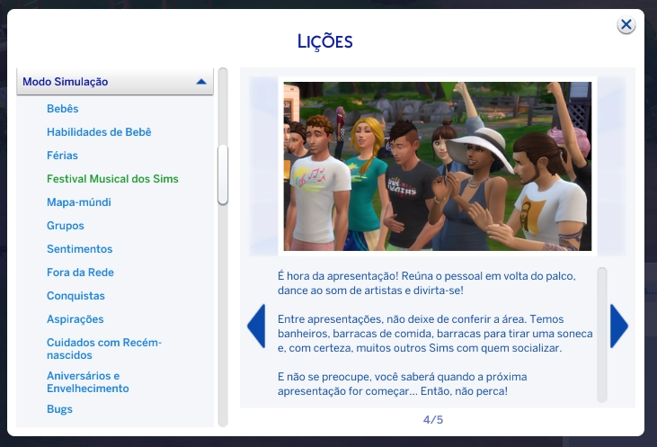The image size is (657, 447).
Task: Collapse the Modo Simulação category
Action: [x=115, y=81]
